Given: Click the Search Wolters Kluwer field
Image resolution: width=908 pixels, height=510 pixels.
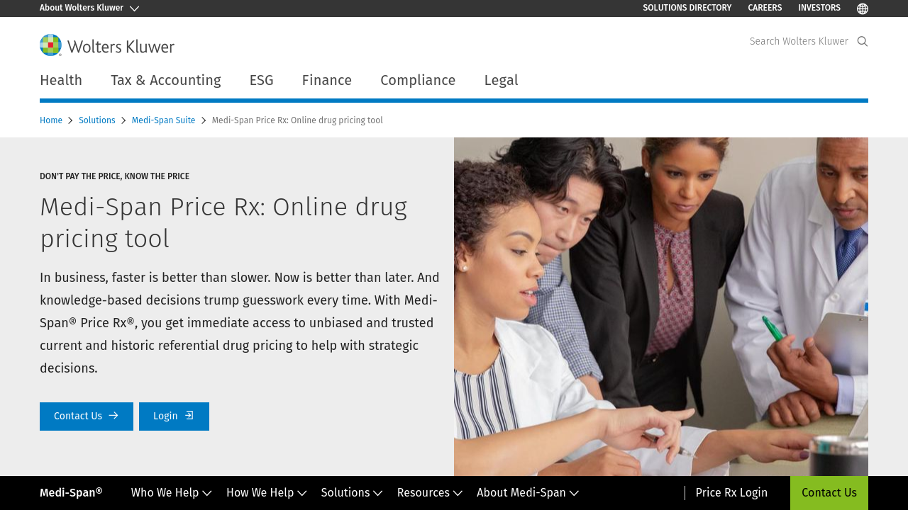Looking at the screenshot, I should (798, 41).
